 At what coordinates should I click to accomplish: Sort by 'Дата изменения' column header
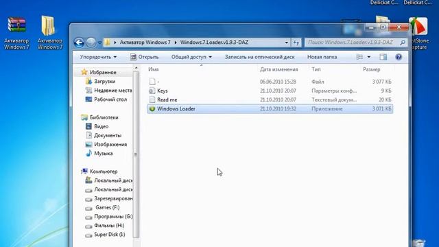[x=278, y=69]
